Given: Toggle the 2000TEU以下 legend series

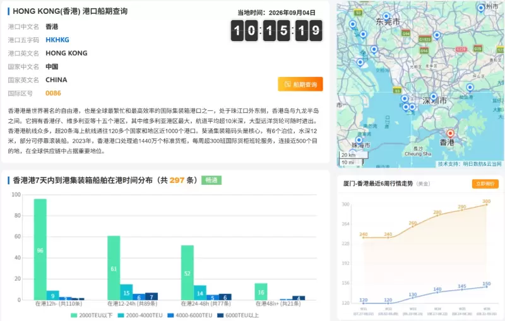Looking at the screenshot, I should [x=92, y=315].
